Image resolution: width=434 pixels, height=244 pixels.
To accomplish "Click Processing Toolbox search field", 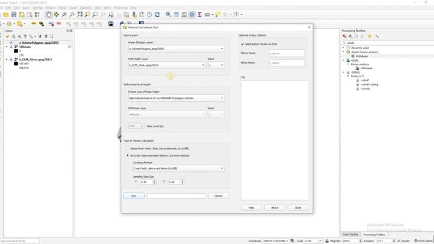I will pos(387,43).
